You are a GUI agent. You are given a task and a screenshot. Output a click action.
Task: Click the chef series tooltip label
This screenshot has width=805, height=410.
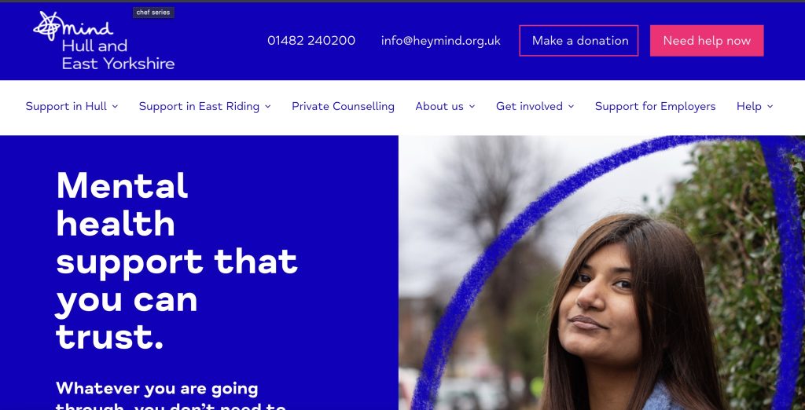coord(153,13)
